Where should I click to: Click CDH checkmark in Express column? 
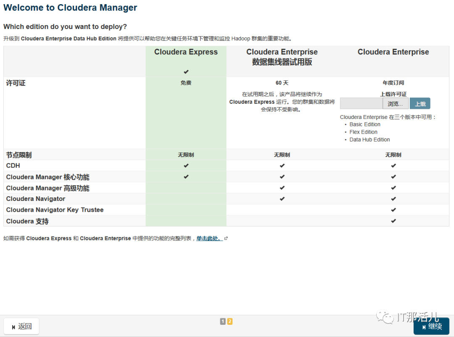pos(186,166)
